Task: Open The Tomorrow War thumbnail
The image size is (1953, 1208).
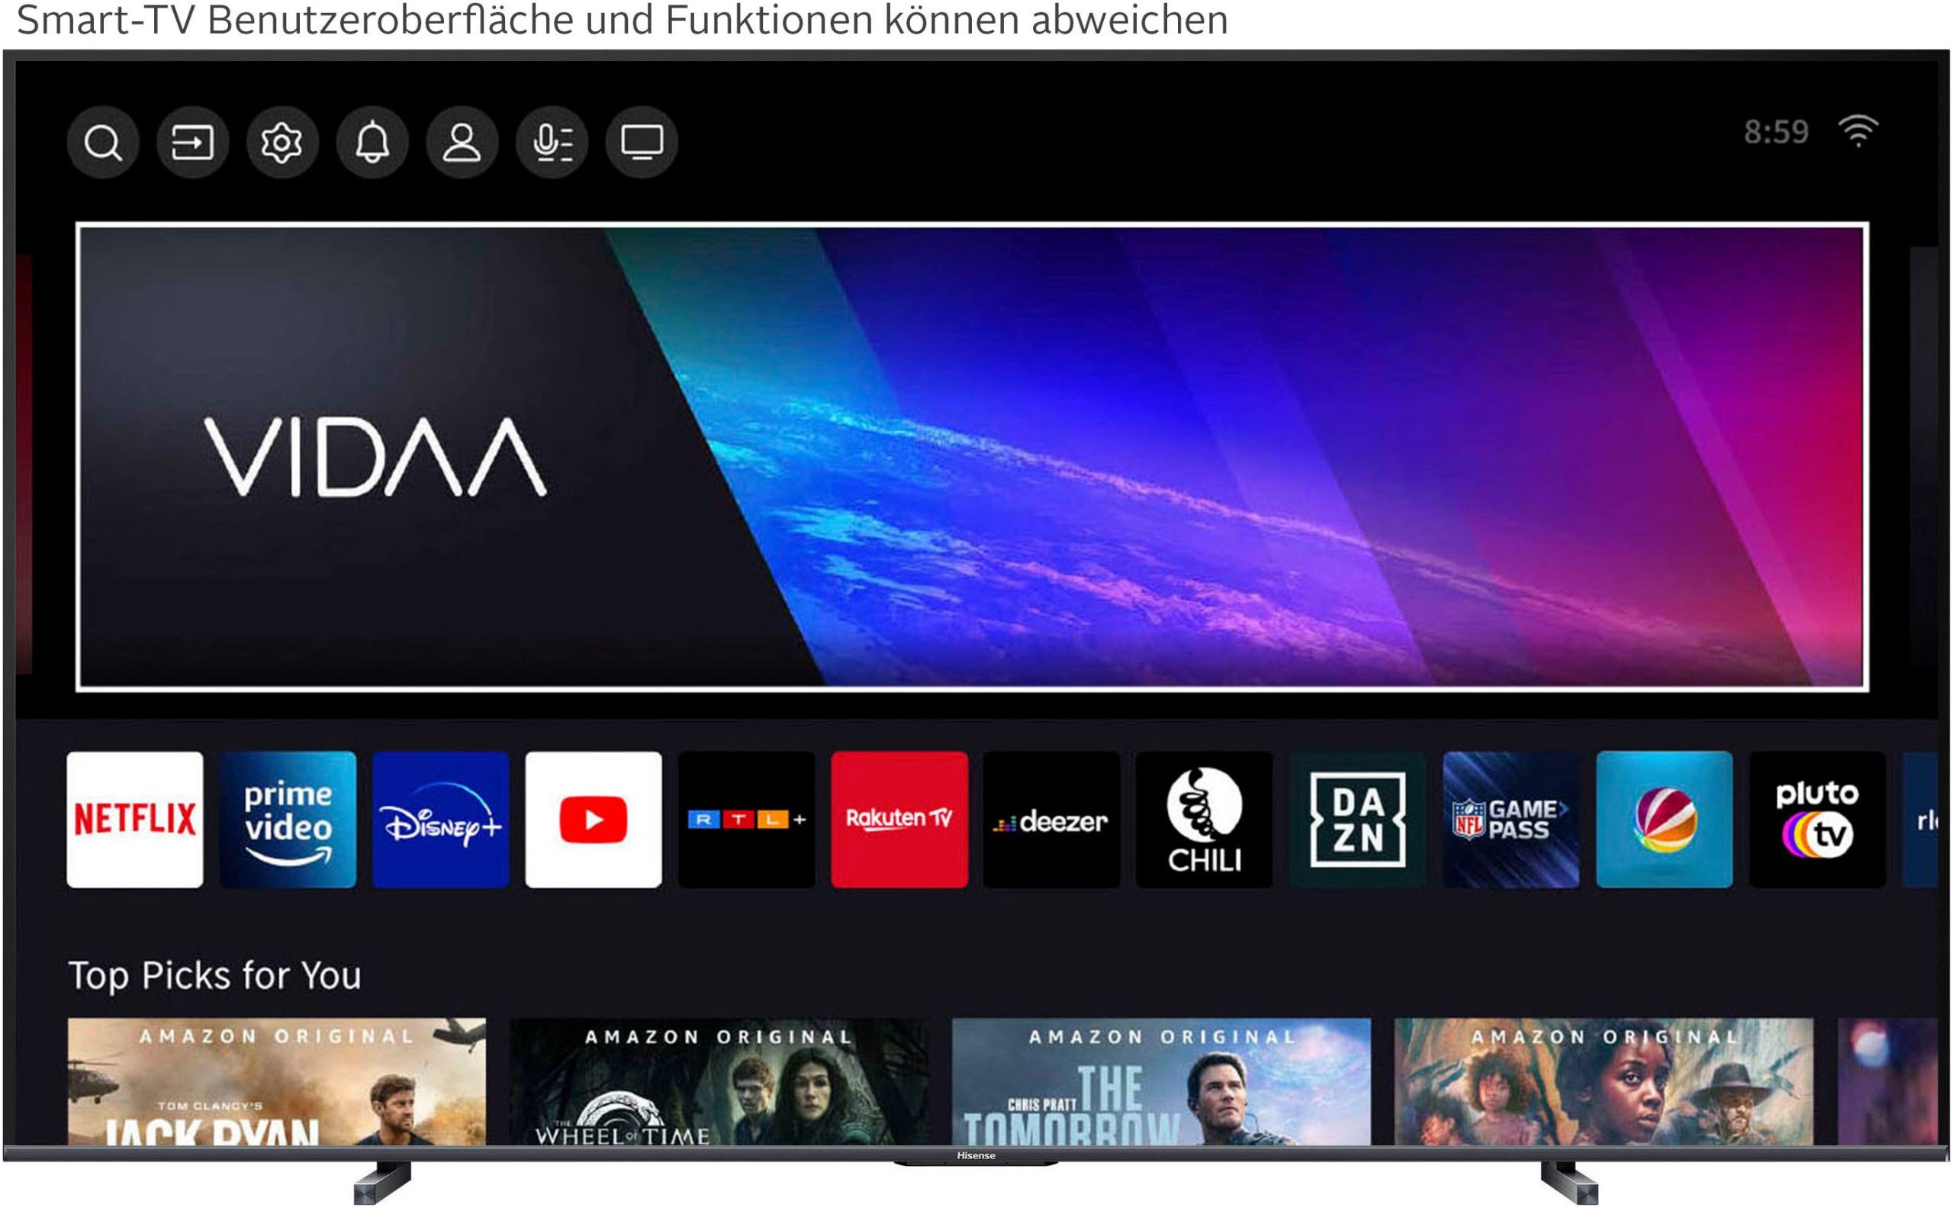Action: point(1161,1082)
